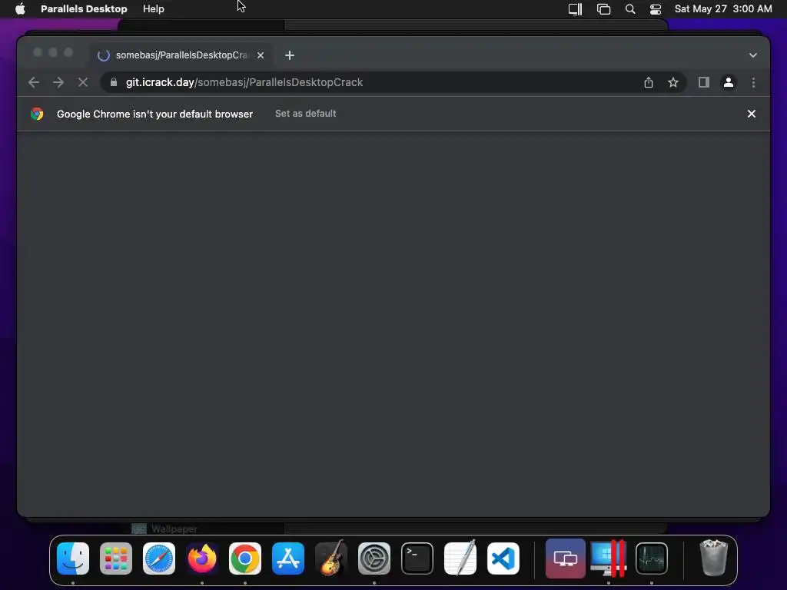Open Control Center in menu bar
This screenshot has width=787, height=590.
click(655, 9)
